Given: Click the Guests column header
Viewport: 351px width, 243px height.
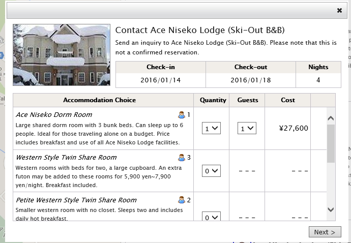Looking at the screenshot, I should 248,100.
